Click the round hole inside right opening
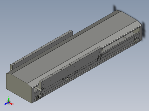 pyautogui.click(x=124, y=38)
